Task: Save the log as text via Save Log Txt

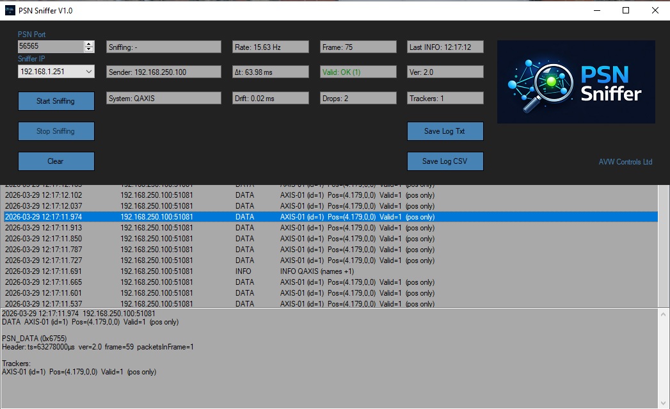Action: pyautogui.click(x=445, y=131)
